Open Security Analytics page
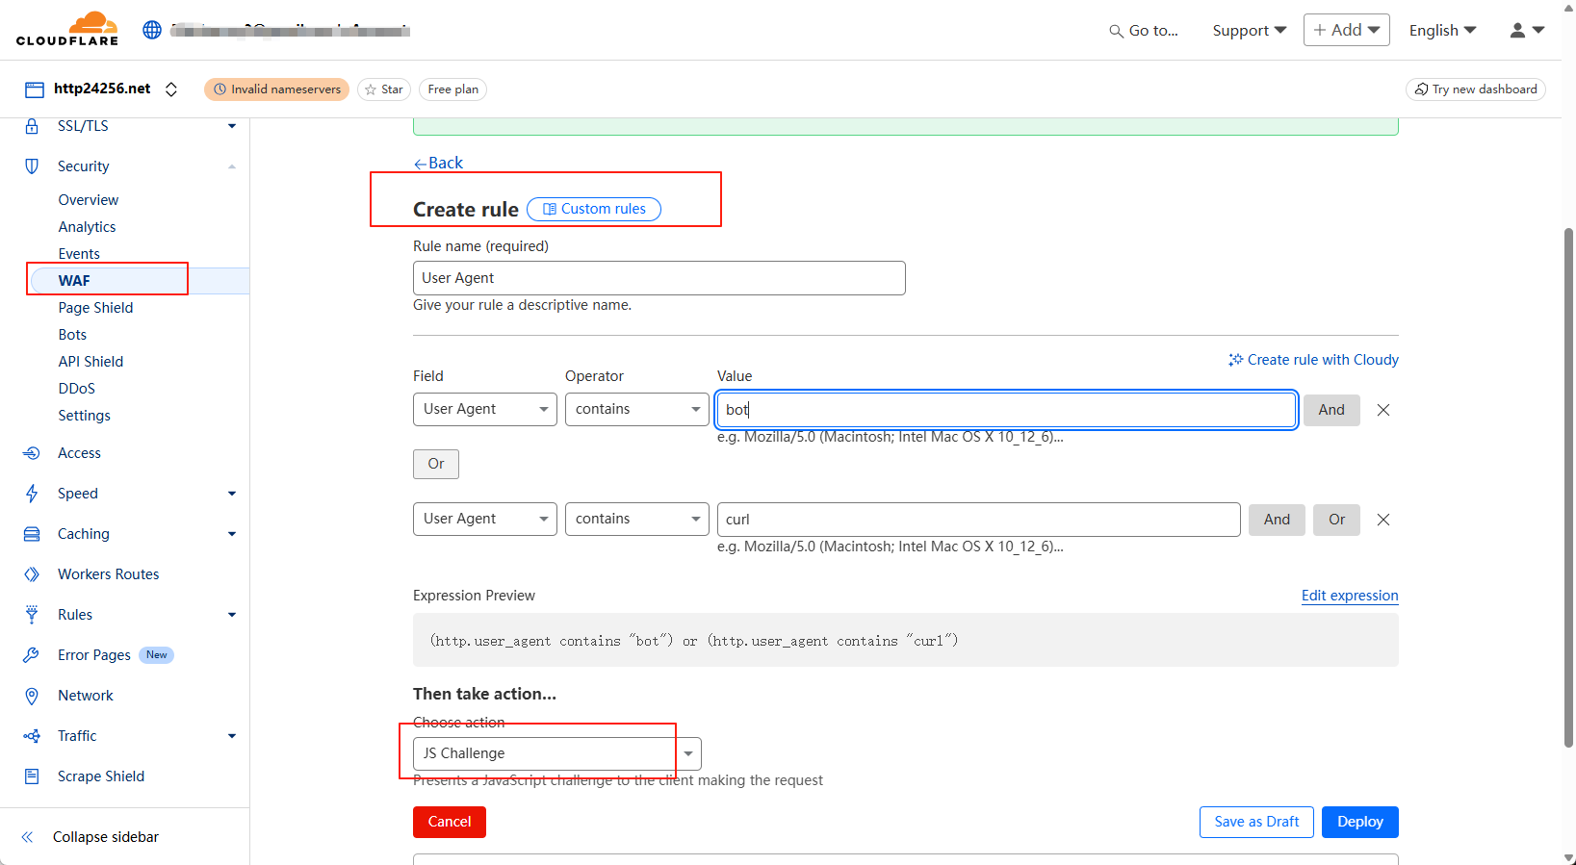Screen dimensions: 1576x865 pos(87,227)
